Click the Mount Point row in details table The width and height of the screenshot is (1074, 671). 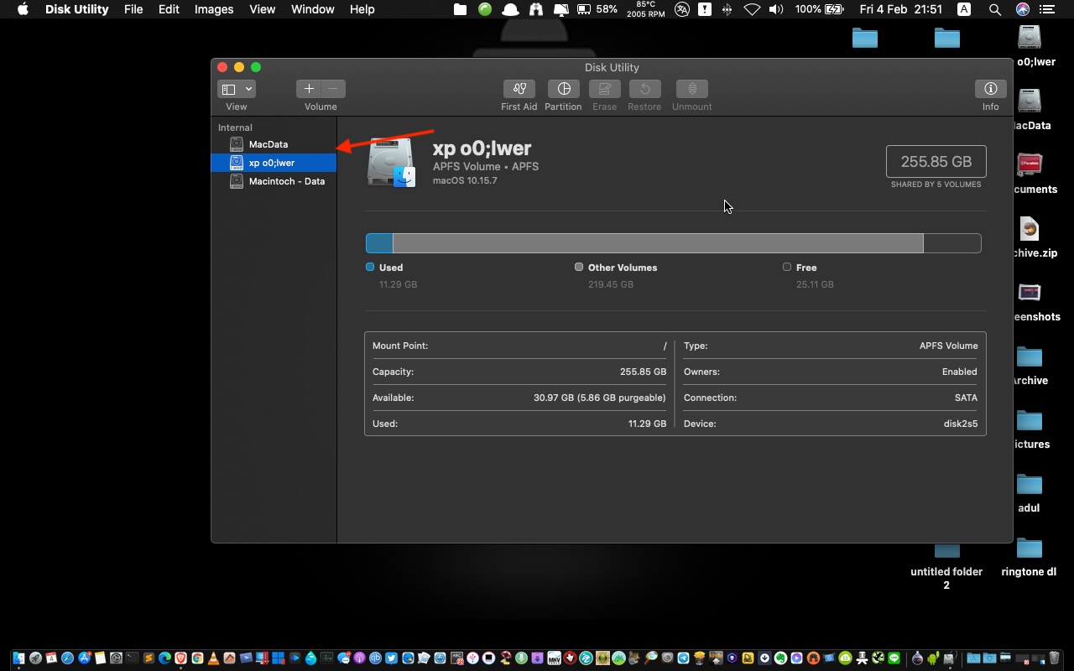(519, 346)
